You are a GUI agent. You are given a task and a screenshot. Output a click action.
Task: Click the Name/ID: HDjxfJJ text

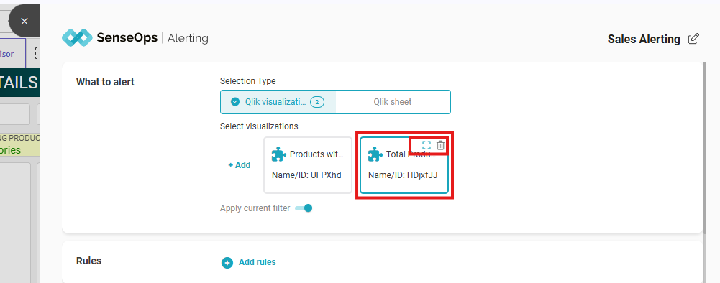click(x=404, y=175)
